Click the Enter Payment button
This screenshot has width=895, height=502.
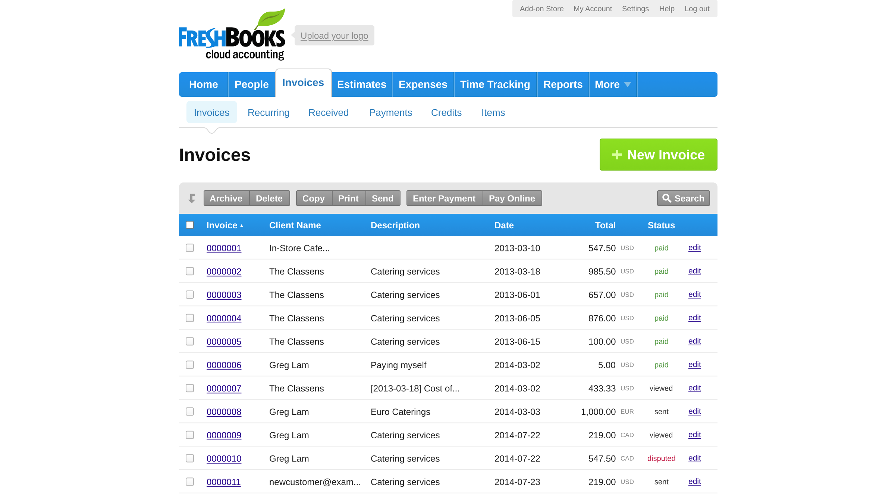(x=444, y=198)
